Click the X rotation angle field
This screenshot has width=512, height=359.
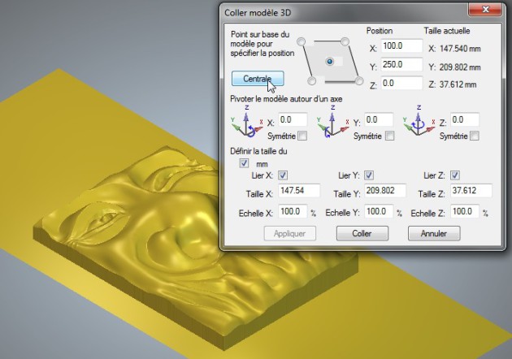(293, 119)
